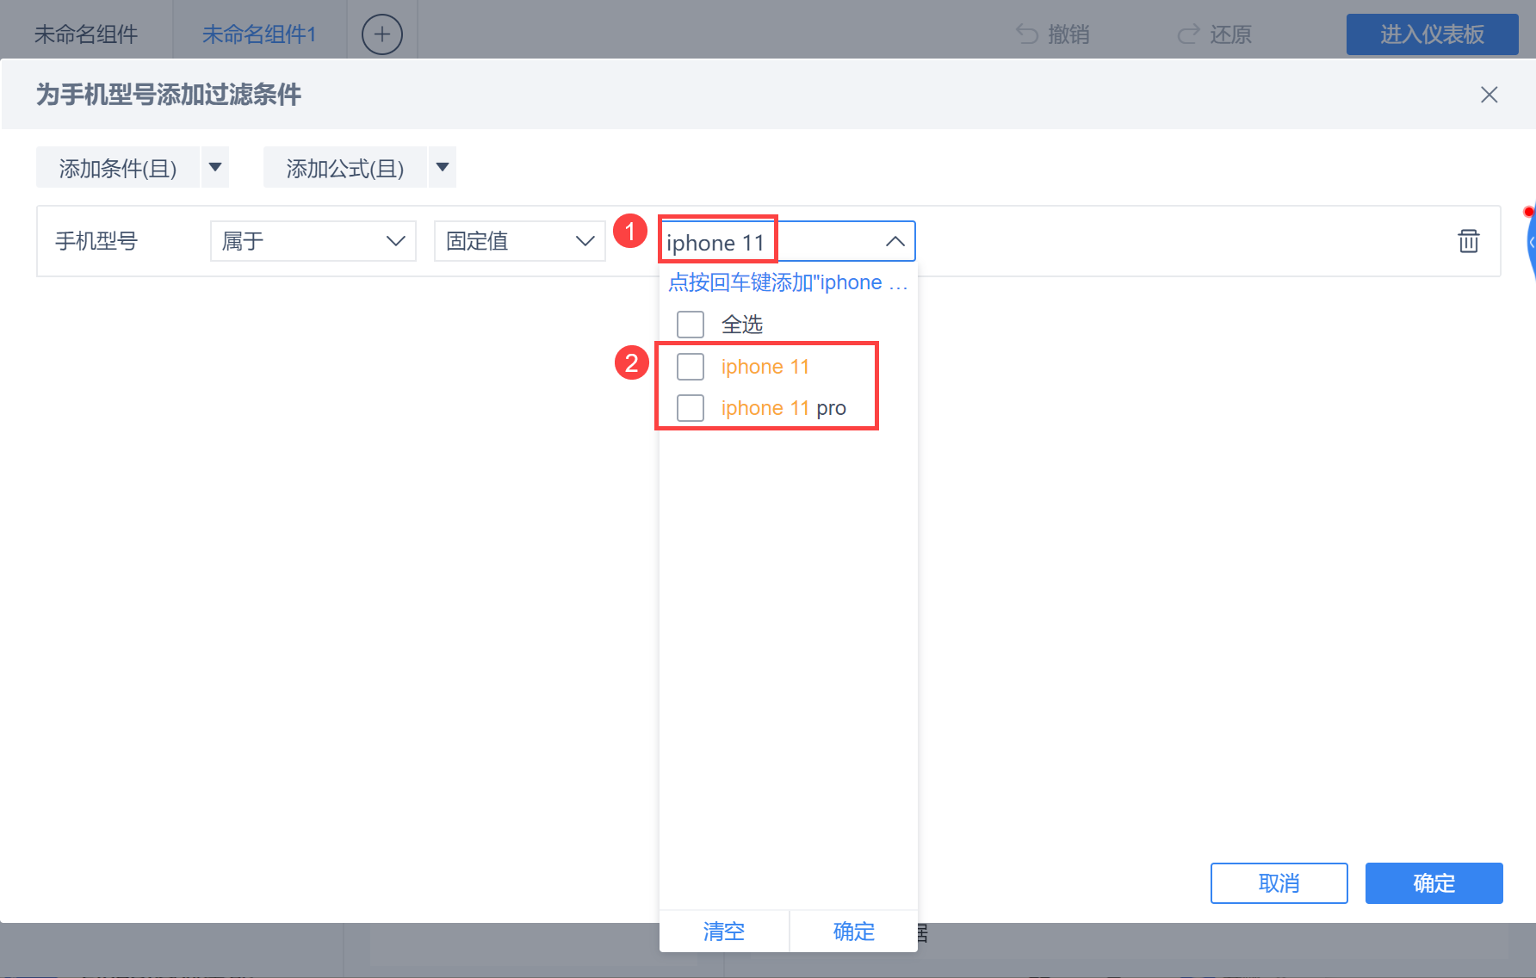
Task: Click the 进入仪表板 button
Action: coord(1433,34)
